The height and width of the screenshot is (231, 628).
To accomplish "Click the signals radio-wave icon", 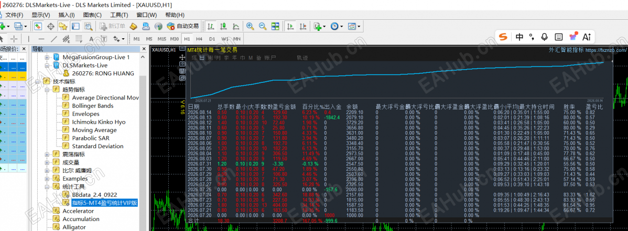I will click(x=159, y=26).
